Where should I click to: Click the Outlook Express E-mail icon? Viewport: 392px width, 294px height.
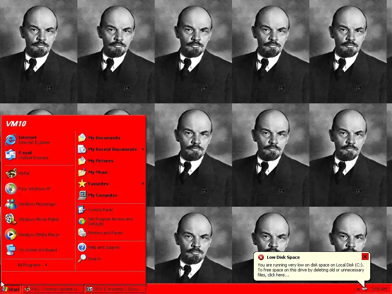click(x=10, y=155)
